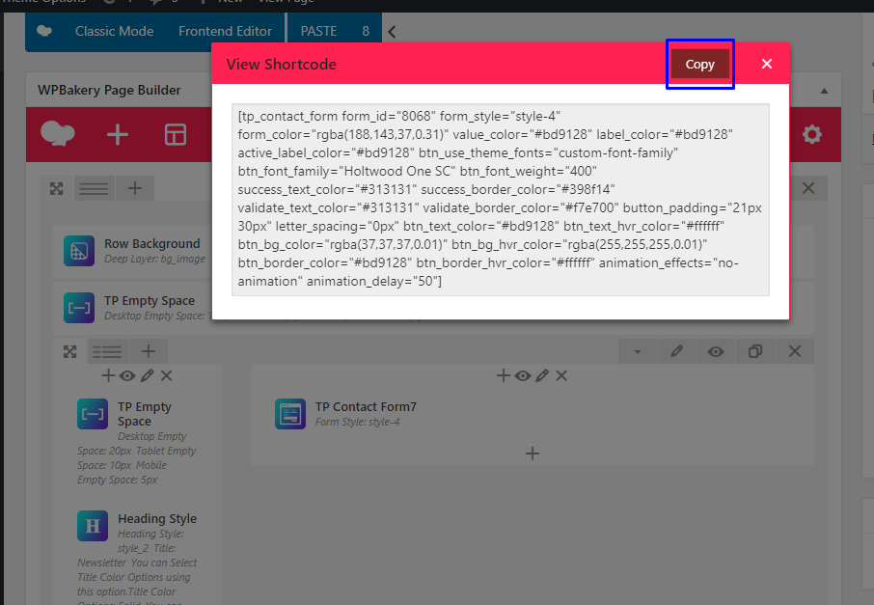
Task: Add an element below TP Contact Form7
Action: click(533, 454)
